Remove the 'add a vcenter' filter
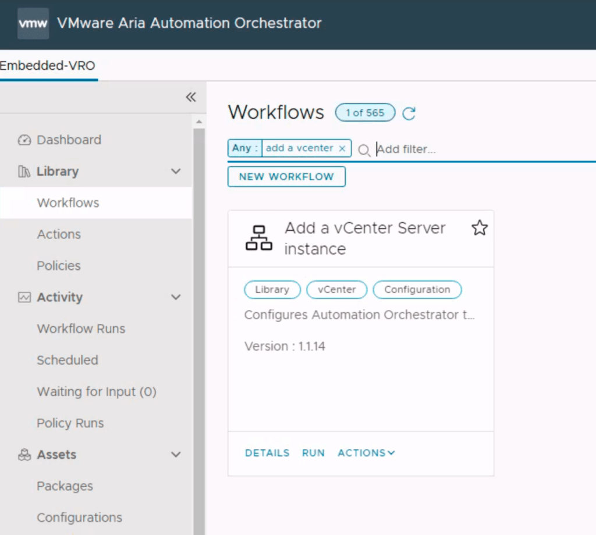 click(x=342, y=149)
